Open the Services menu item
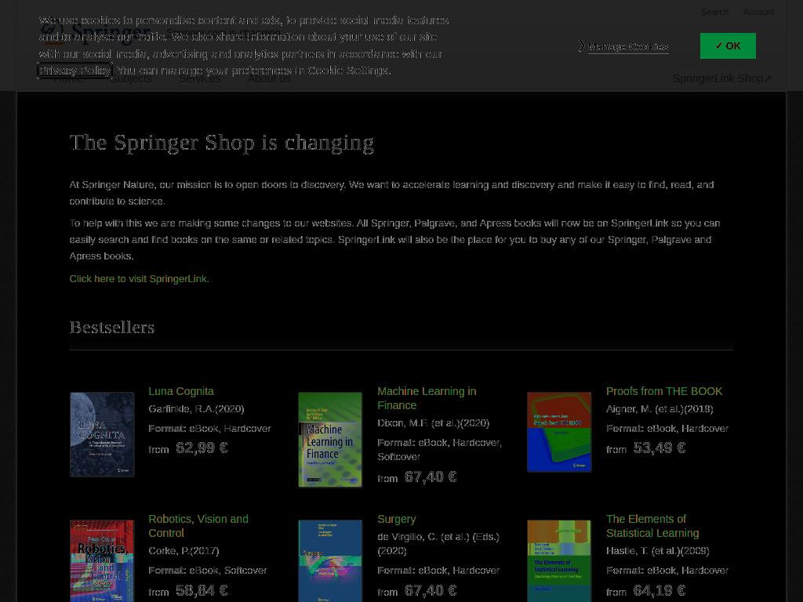 (200, 79)
